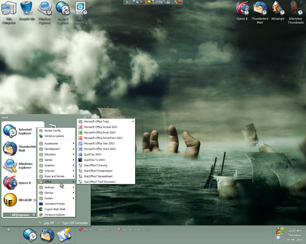Open QuickTax 2004 from Office submenu
Viewport: 306px width, 244px height.
coord(92,154)
